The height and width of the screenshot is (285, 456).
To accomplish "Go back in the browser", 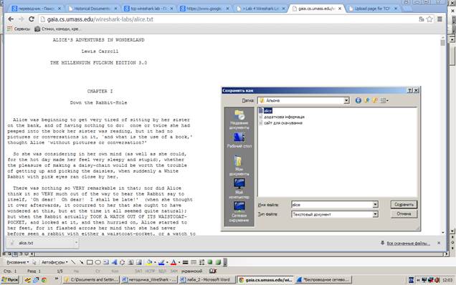I will [x=11, y=19].
